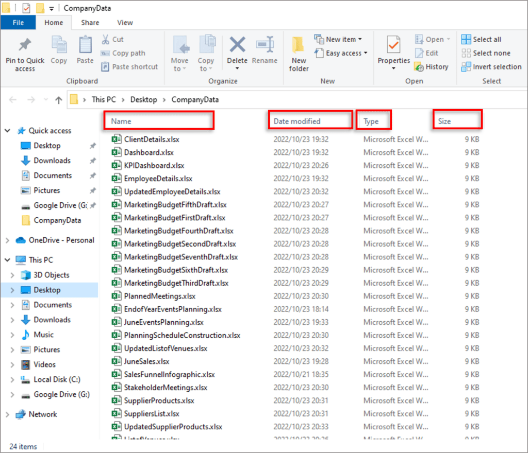Click the Pin to Quick access icon
The width and height of the screenshot is (528, 453).
click(25, 45)
